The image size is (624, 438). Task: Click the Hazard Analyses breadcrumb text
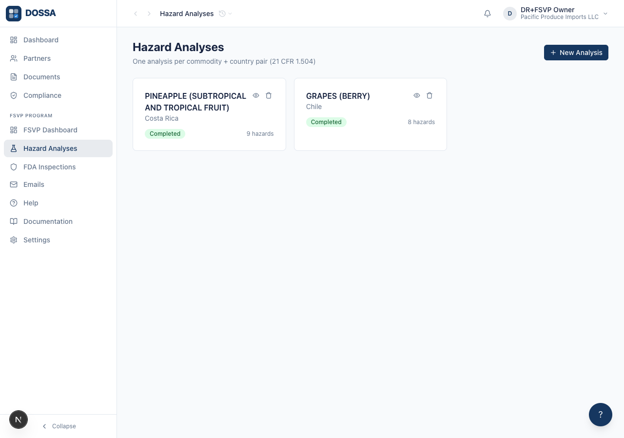click(187, 14)
